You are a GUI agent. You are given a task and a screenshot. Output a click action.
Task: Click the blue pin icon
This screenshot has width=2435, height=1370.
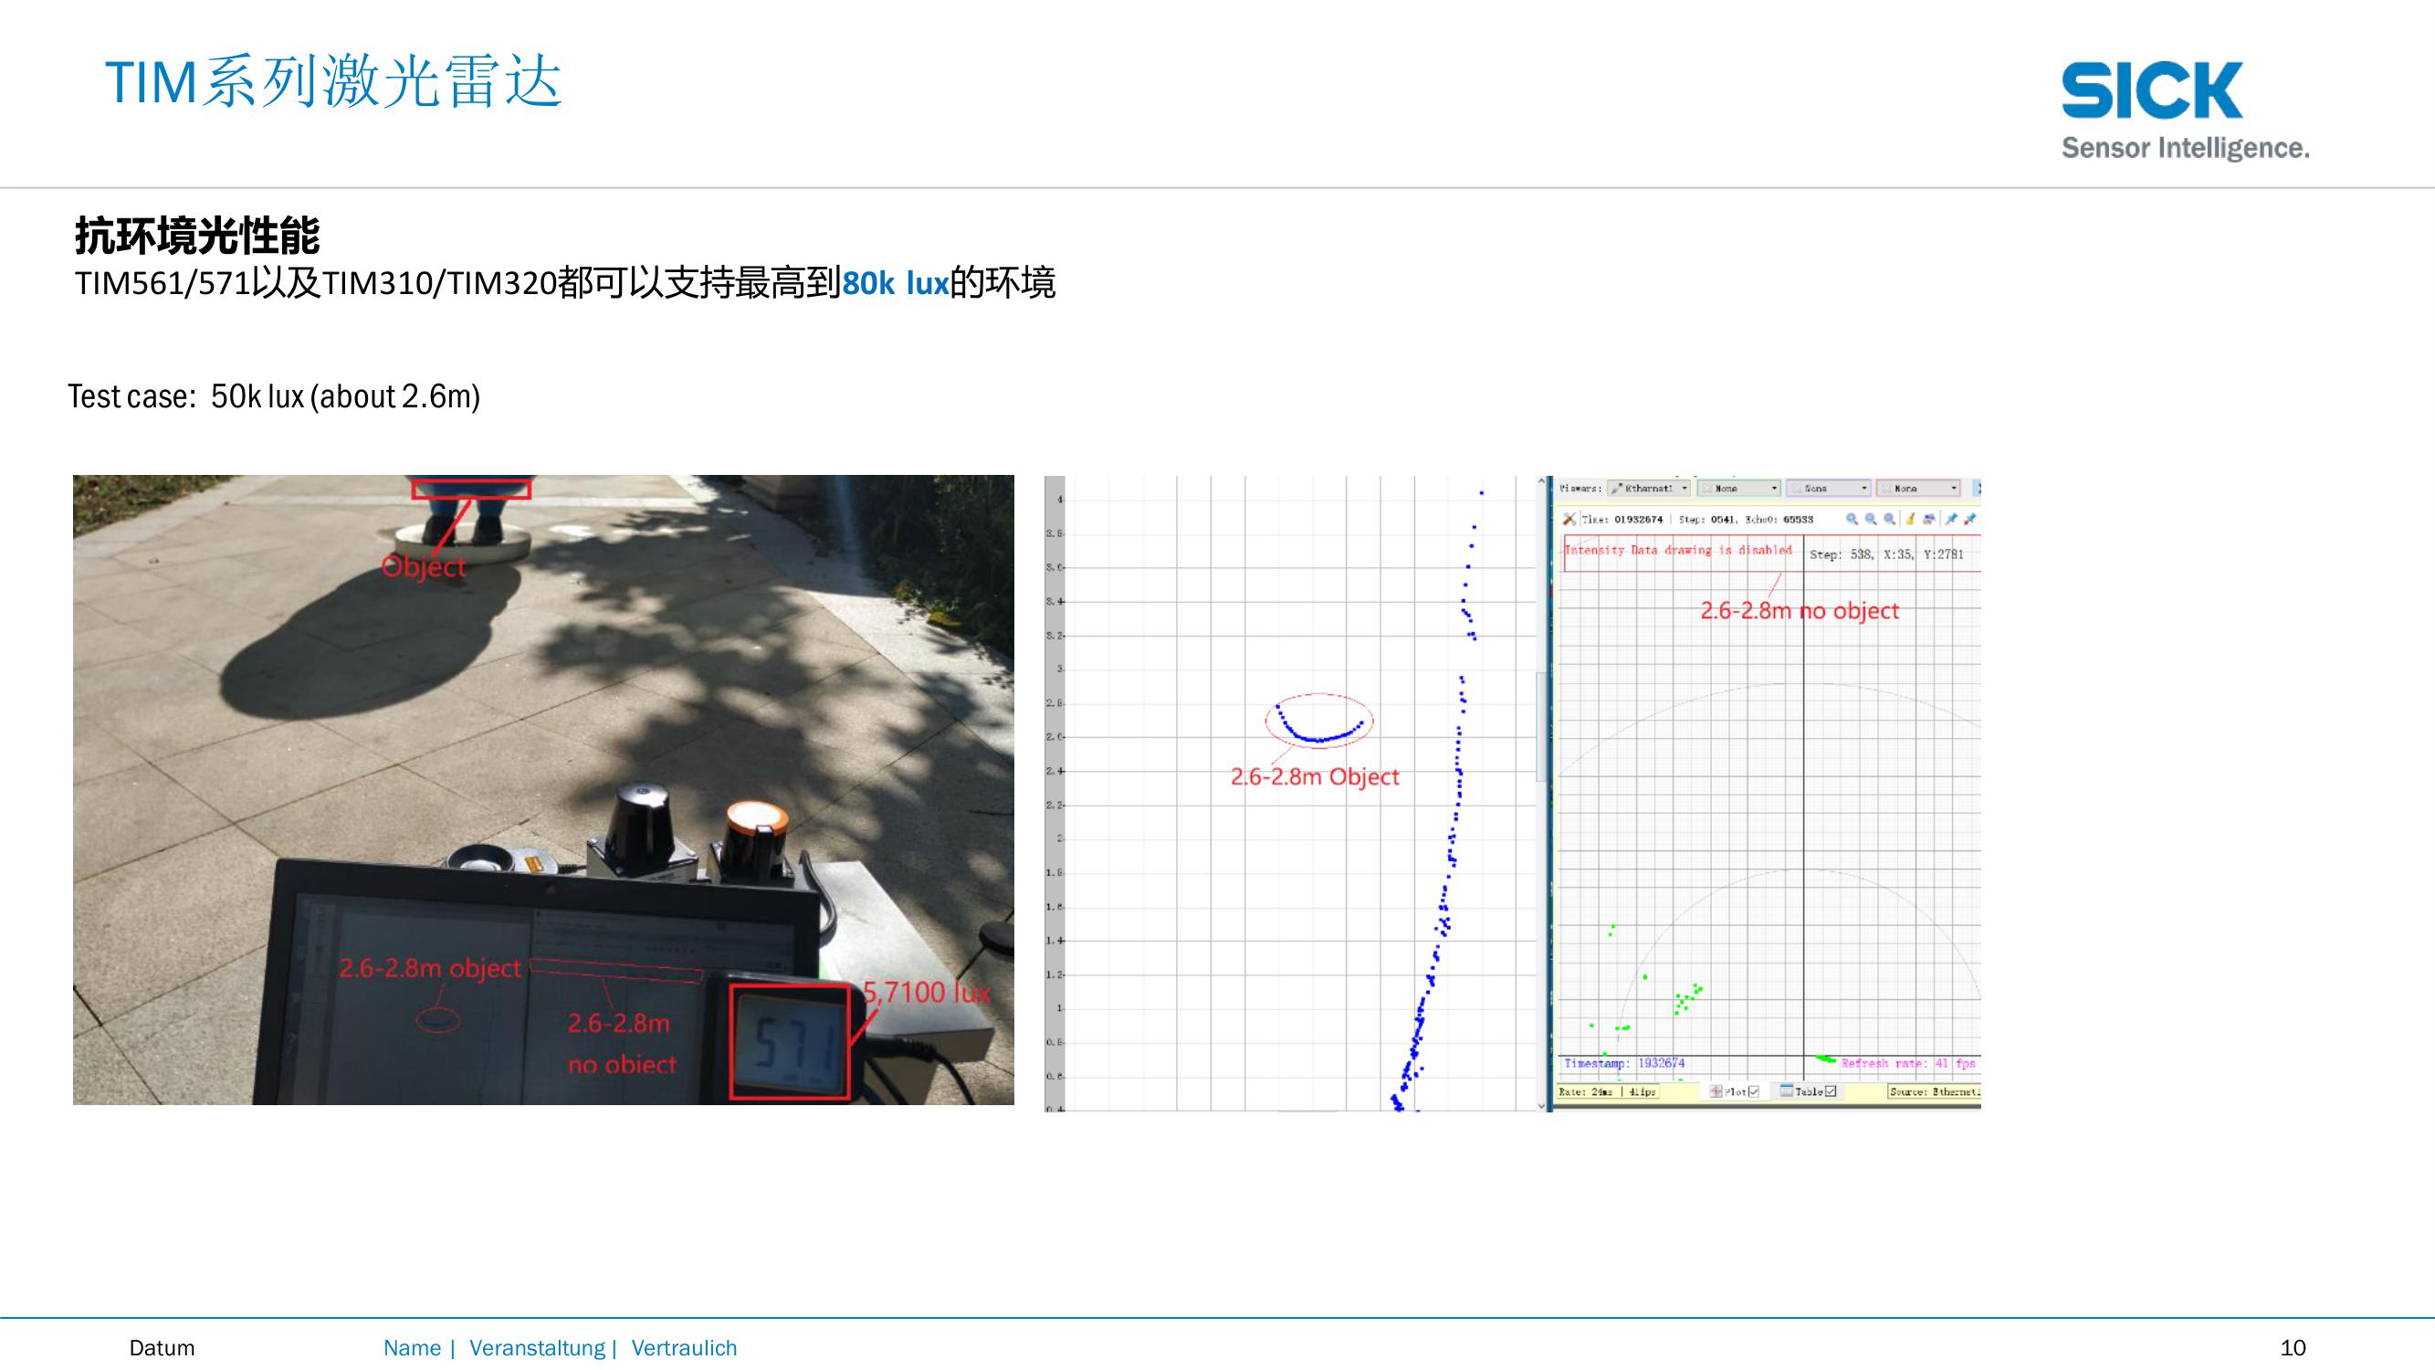(x=1950, y=519)
